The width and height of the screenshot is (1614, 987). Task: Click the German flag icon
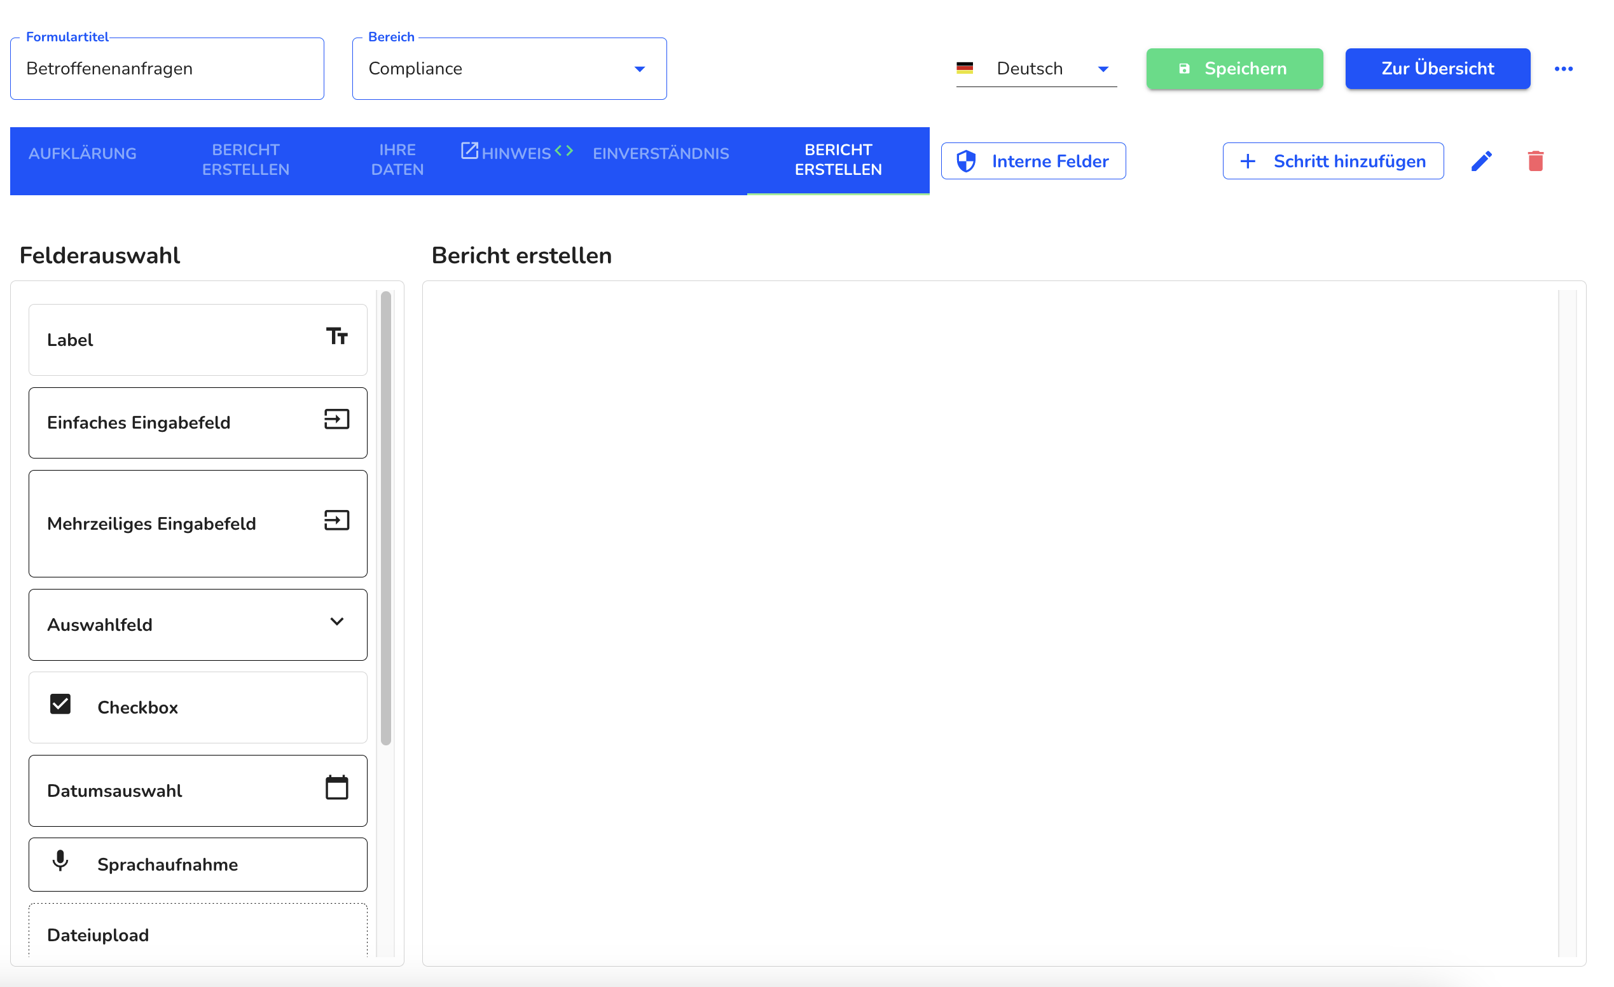pyautogui.click(x=964, y=67)
